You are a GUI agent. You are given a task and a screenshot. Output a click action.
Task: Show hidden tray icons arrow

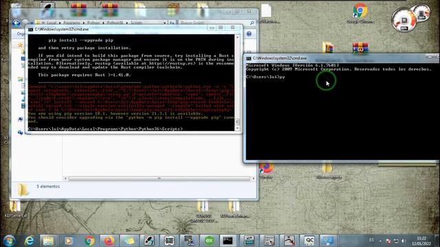(380, 241)
